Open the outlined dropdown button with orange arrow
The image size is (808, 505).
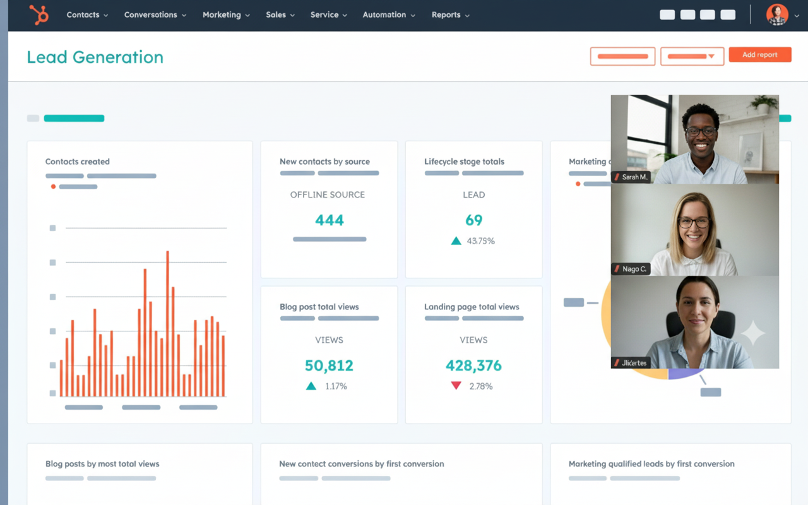click(x=692, y=56)
